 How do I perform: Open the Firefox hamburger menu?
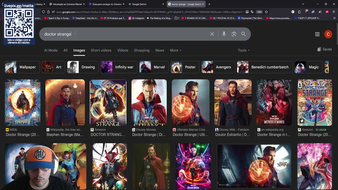pyautogui.click(x=334, y=12)
